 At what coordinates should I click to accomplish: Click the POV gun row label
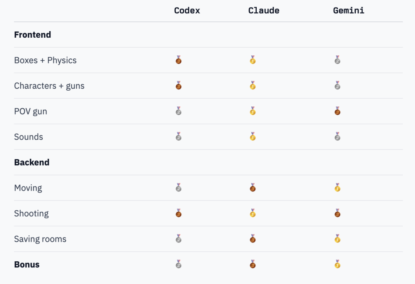31,111
